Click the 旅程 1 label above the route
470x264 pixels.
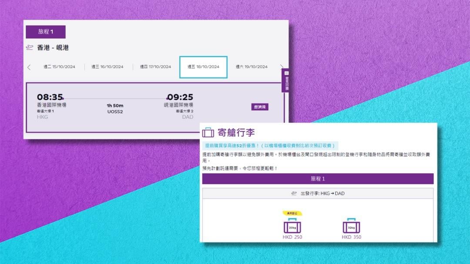coord(46,32)
